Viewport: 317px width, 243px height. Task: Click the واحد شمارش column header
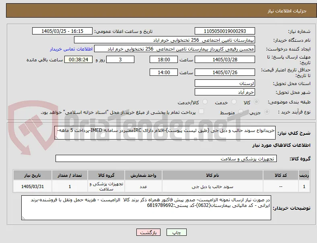pos(143,175)
